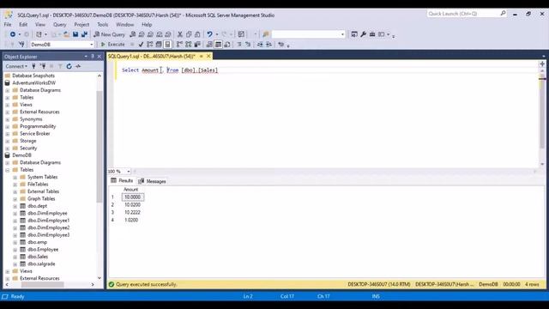
Task: Open the Window menu
Action: pyautogui.click(x=125, y=25)
